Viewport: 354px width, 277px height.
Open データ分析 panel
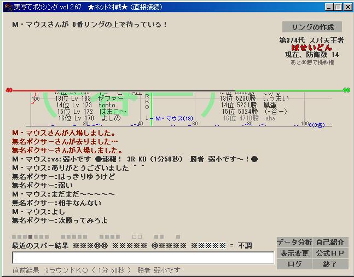point(294,243)
